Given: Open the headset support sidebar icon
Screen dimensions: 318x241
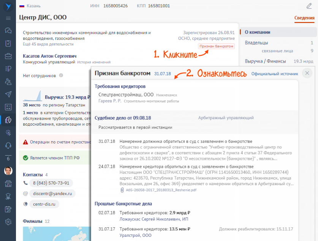Looking at the screenshot, I should click(8, 145).
